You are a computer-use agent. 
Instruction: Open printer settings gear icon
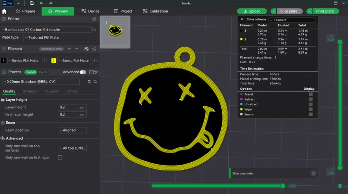94,19
